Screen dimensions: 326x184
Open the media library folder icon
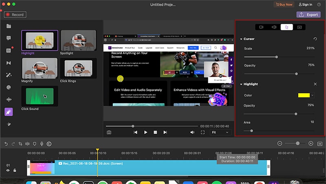(x=9, y=26)
